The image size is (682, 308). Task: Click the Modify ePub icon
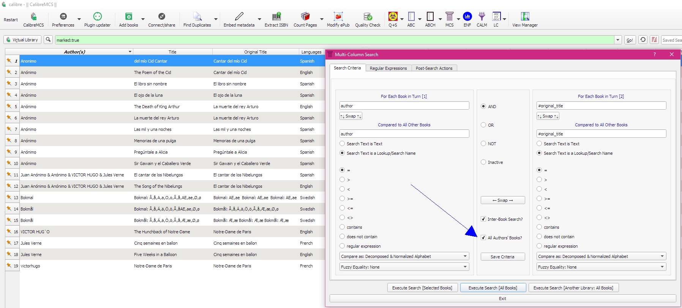[338, 17]
